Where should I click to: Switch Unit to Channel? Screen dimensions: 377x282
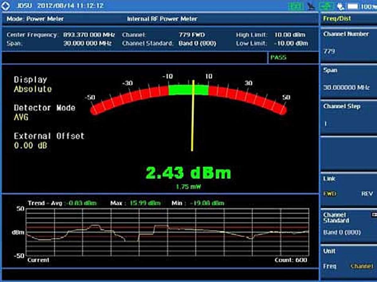click(x=362, y=266)
